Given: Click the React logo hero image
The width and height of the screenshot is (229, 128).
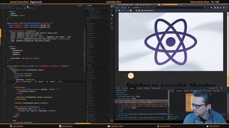Looking at the screenshot, I should pyautogui.click(x=171, y=42).
